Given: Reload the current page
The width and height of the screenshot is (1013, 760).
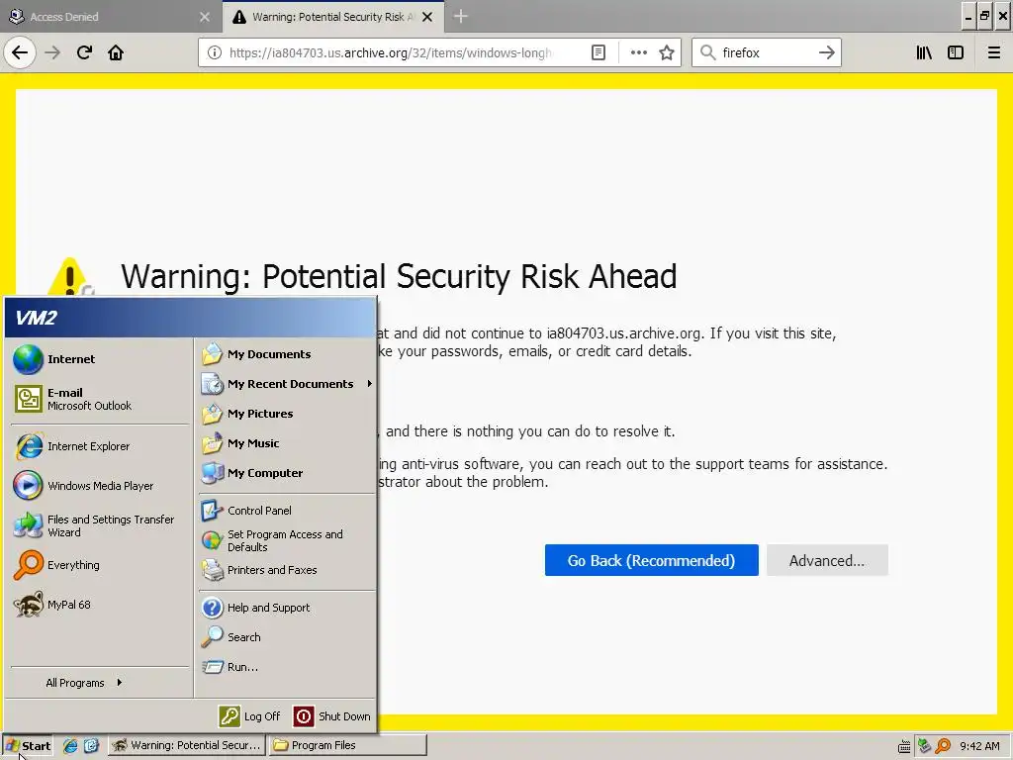Looking at the screenshot, I should pyautogui.click(x=84, y=52).
